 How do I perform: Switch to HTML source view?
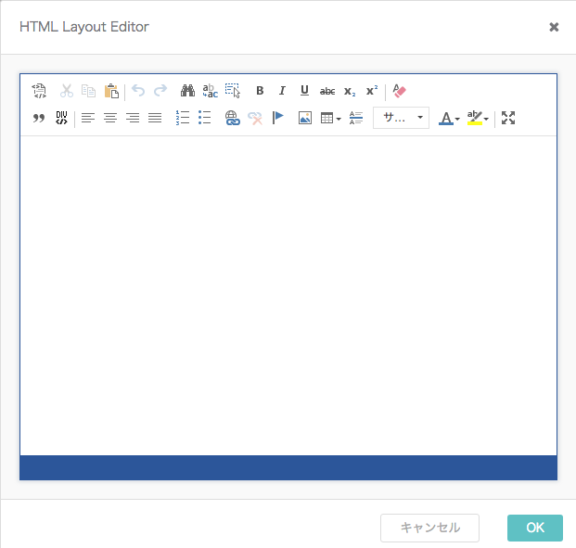(x=39, y=91)
